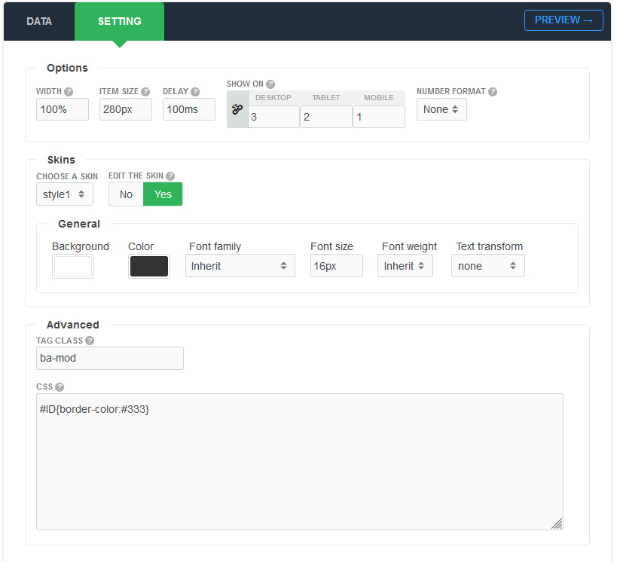This screenshot has height=562, width=617.
Task: Focus the Tablet columns field
Action: pos(326,117)
